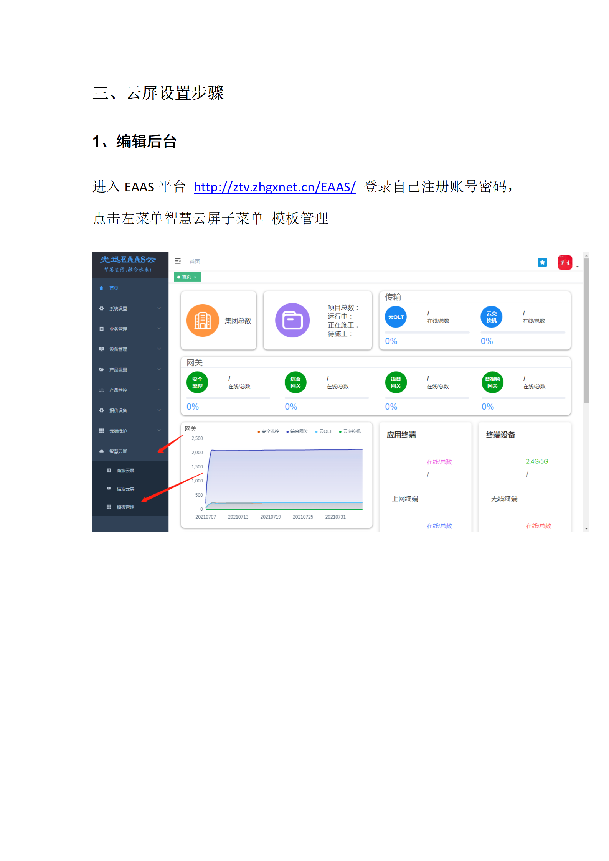Click the 云端维护 grid icon
609x861 pixels.
tap(101, 431)
